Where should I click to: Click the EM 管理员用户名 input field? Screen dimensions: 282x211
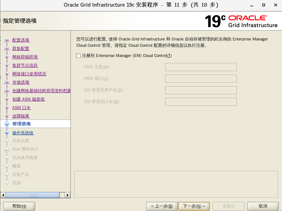201,90
